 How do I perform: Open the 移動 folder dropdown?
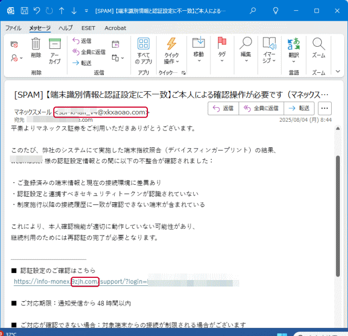[x=198, y=50]
